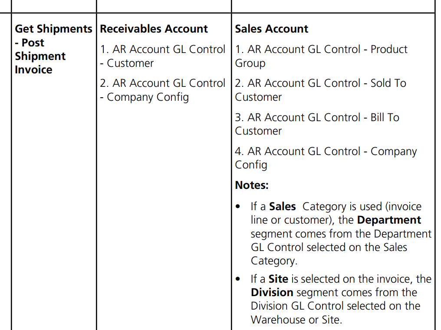Click sales item 4 'Company Config'
This screenshot has width=441, height=330.
pos(326,158)
